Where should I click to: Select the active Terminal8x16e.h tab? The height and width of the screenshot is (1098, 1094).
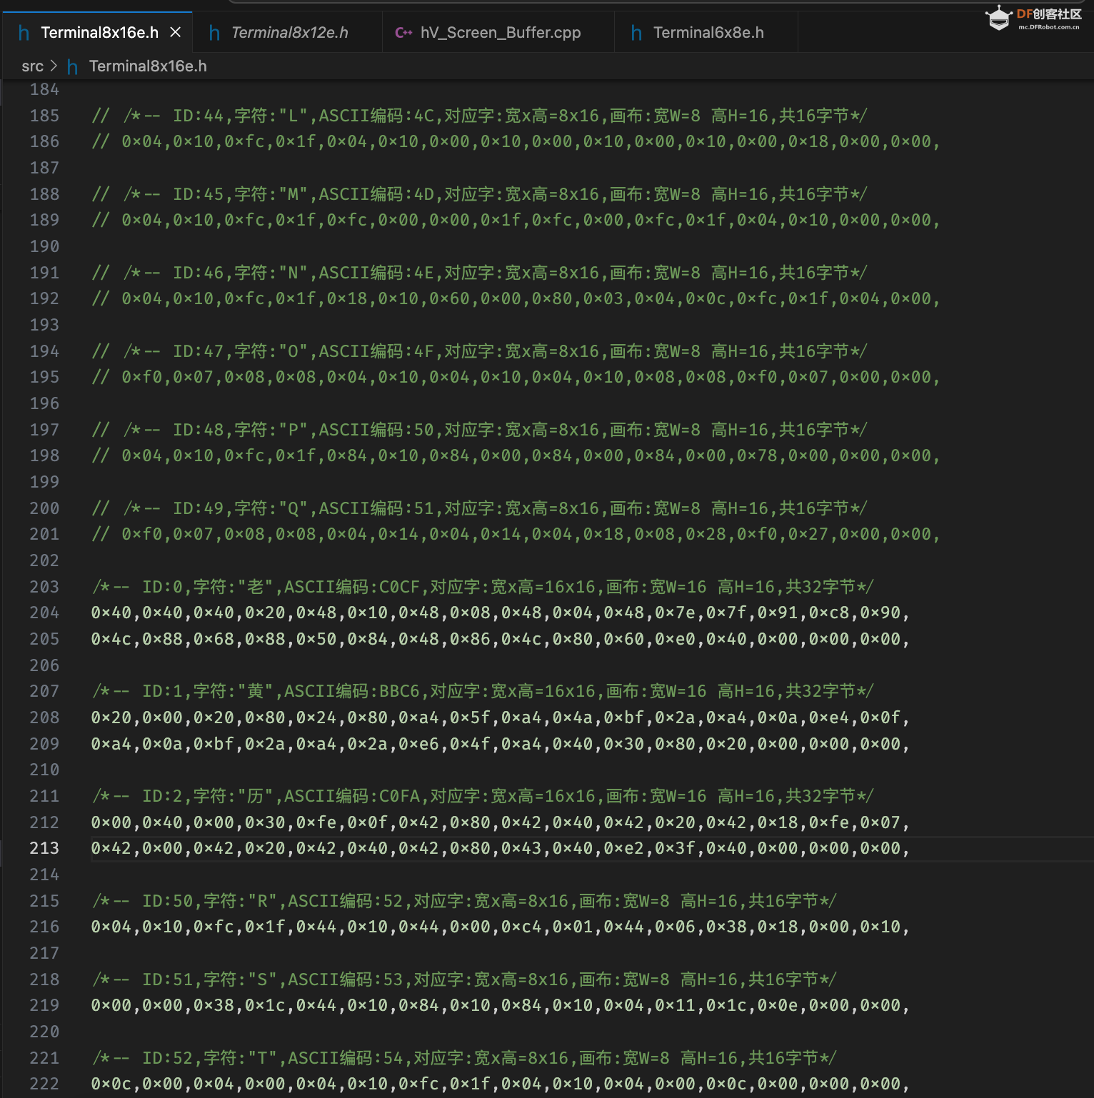99,32
